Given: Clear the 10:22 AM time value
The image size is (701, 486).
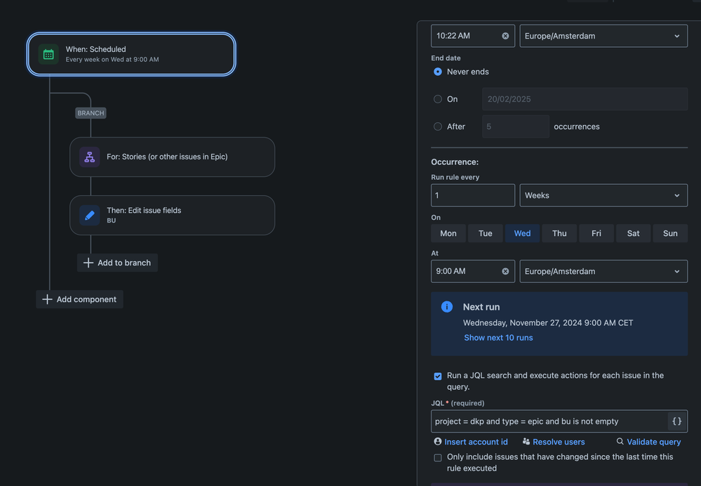Looking at the screenshot, I should [x=505, y=36].
